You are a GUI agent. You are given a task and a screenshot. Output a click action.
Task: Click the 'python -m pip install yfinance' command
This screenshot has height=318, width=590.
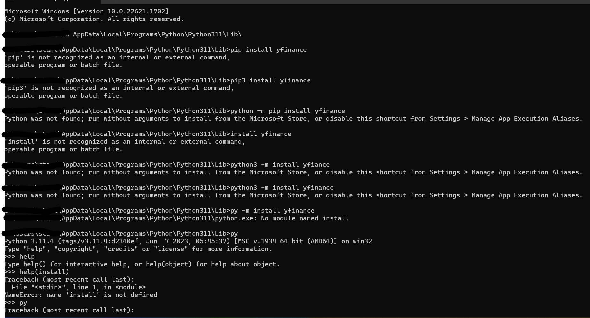(287, 111)
